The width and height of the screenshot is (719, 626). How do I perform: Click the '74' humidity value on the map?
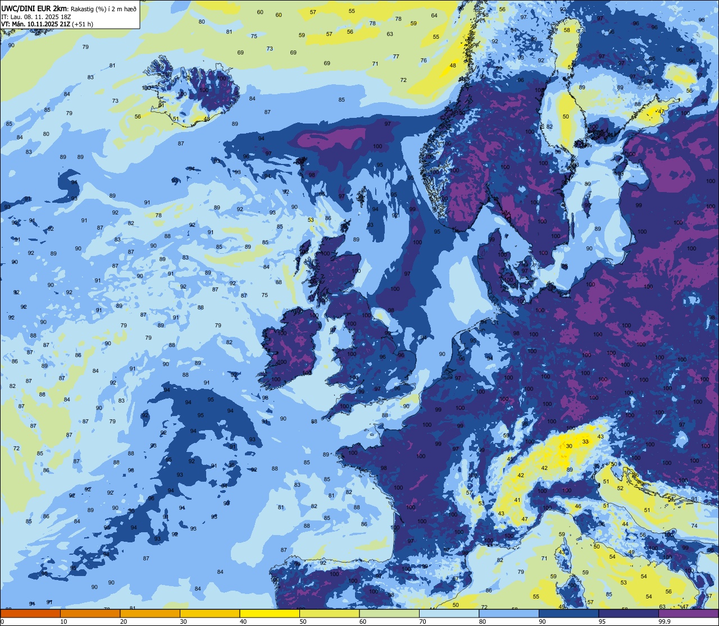pyautogui.click(x=694, y=526)
